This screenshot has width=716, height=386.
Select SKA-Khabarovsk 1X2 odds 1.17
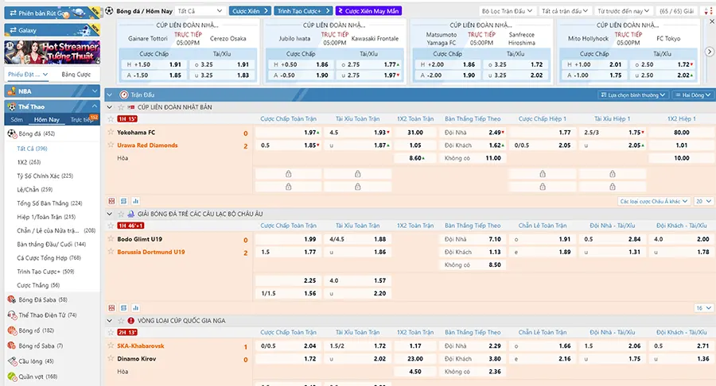click(x=415, y=345)
